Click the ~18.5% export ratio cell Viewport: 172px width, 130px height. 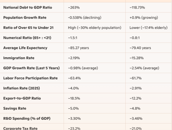[x=73, y=98]
